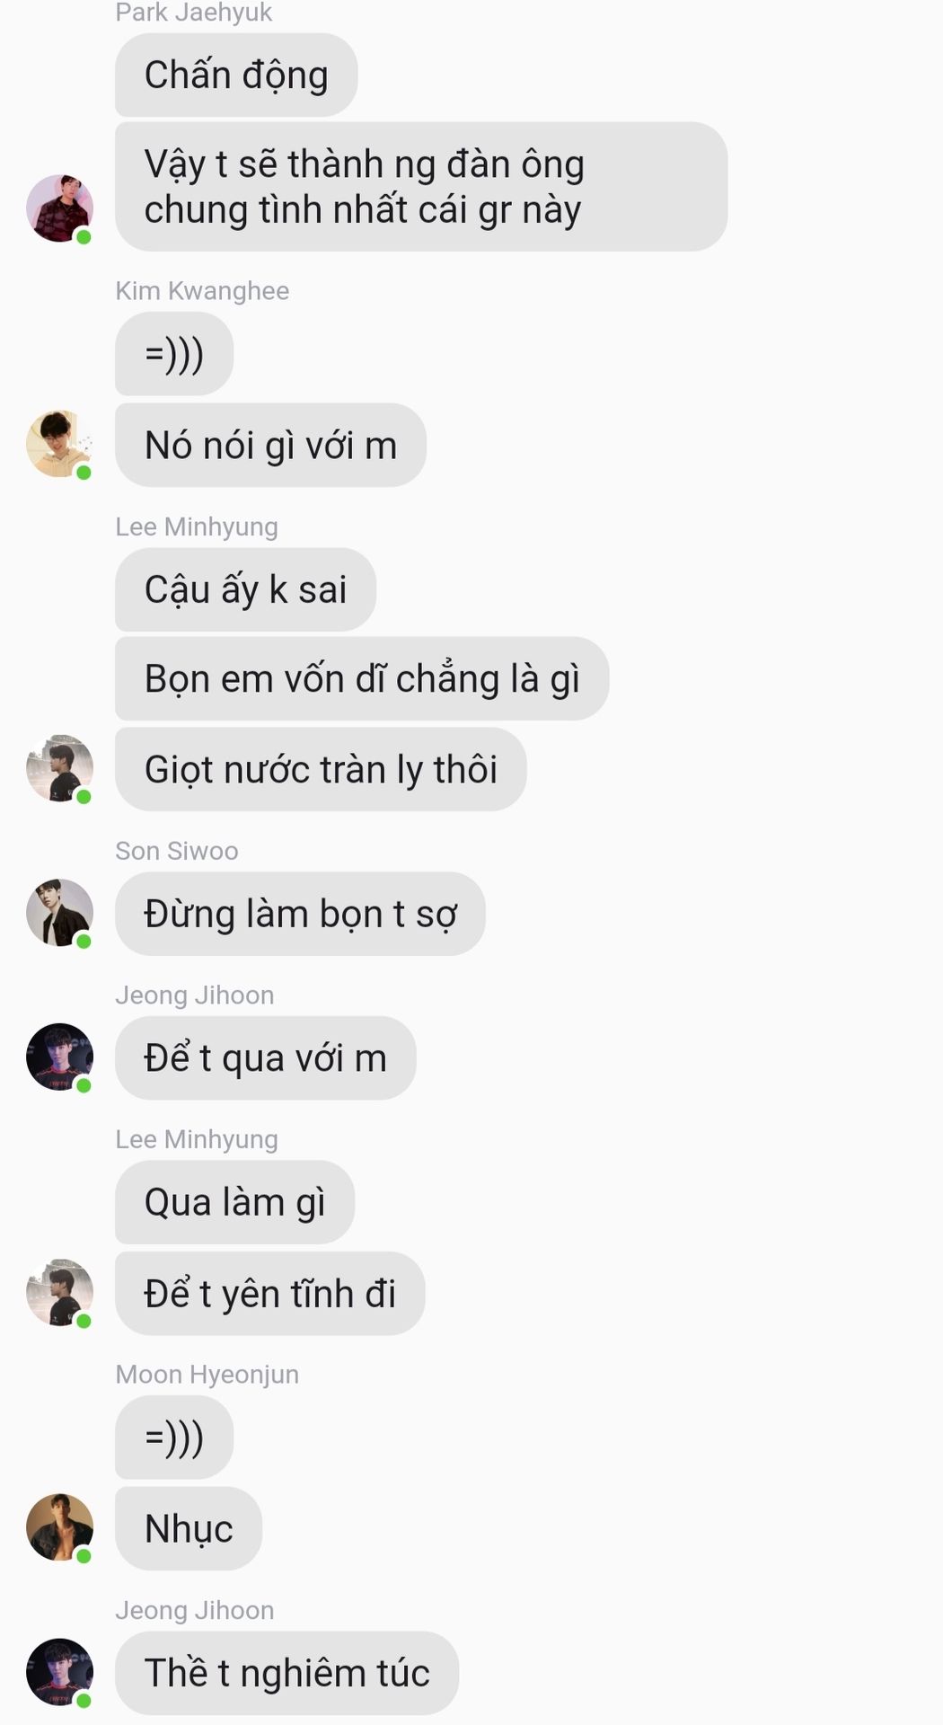Select the 'Chấn động' message bubble
Screen dimensions: 943x1725
pyautogui.click(x=236, y=75)
